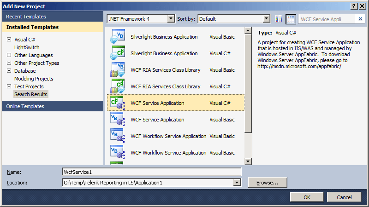Select the Database category label

coord(25,71)
